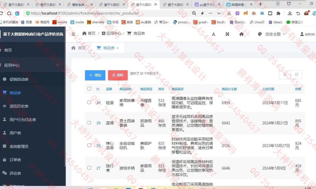Viewport: 316px width, 189px height.
Task: Click the palette icon beside 改变主题
Action: 260,34
